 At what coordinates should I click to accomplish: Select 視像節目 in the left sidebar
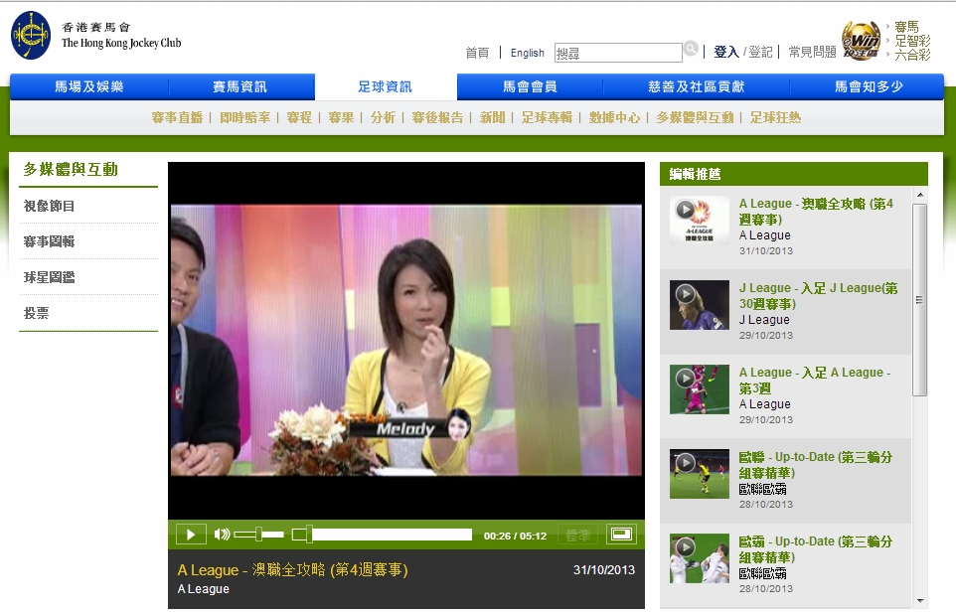click(x=50, y=206)
